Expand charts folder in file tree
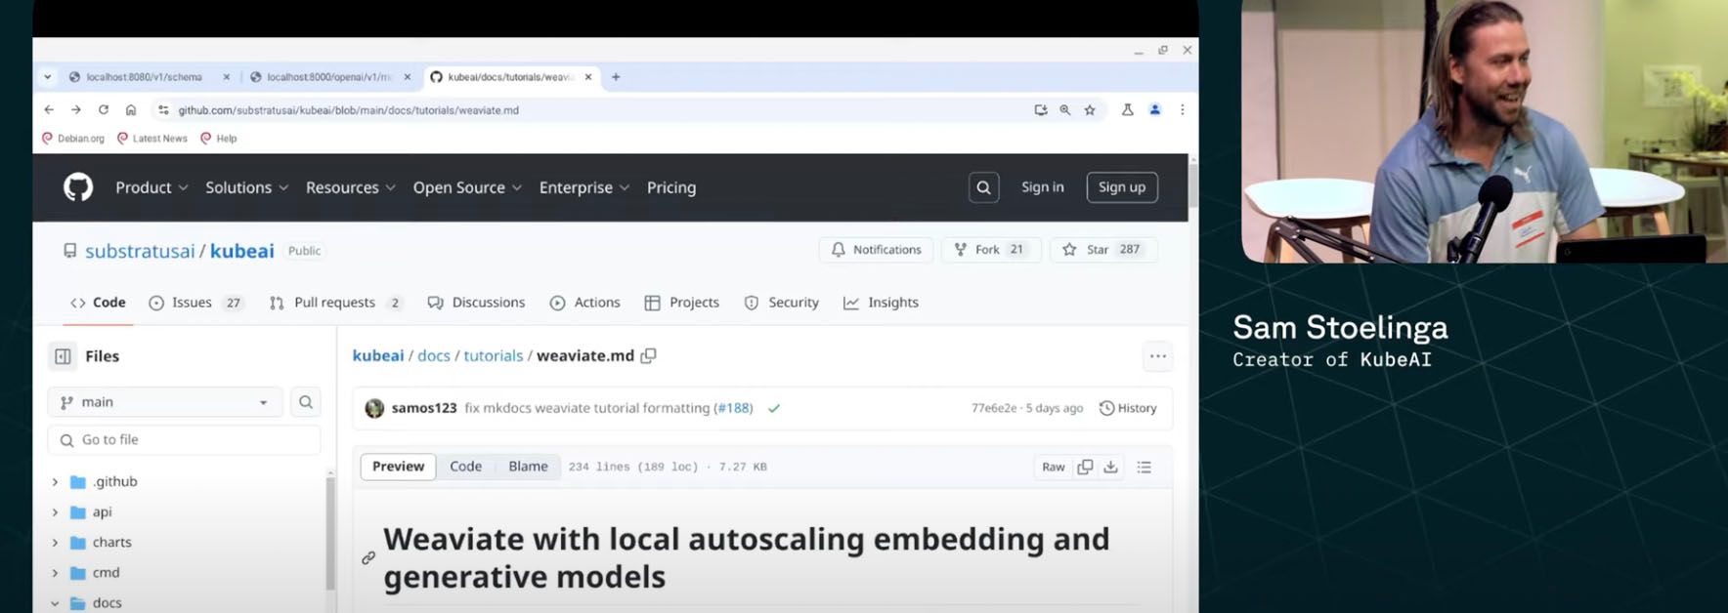This screenshot has height=613, width=1728. (55, 543)
